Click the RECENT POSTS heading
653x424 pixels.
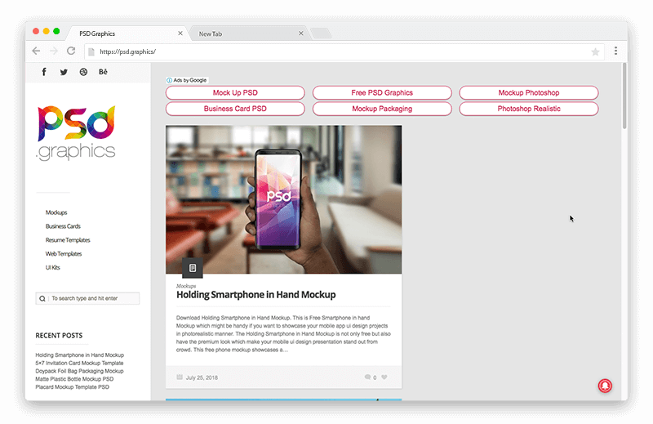click(59, 336)
